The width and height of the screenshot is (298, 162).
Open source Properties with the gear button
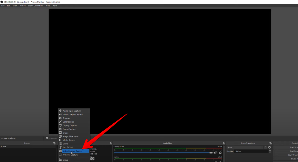[51, 138]
